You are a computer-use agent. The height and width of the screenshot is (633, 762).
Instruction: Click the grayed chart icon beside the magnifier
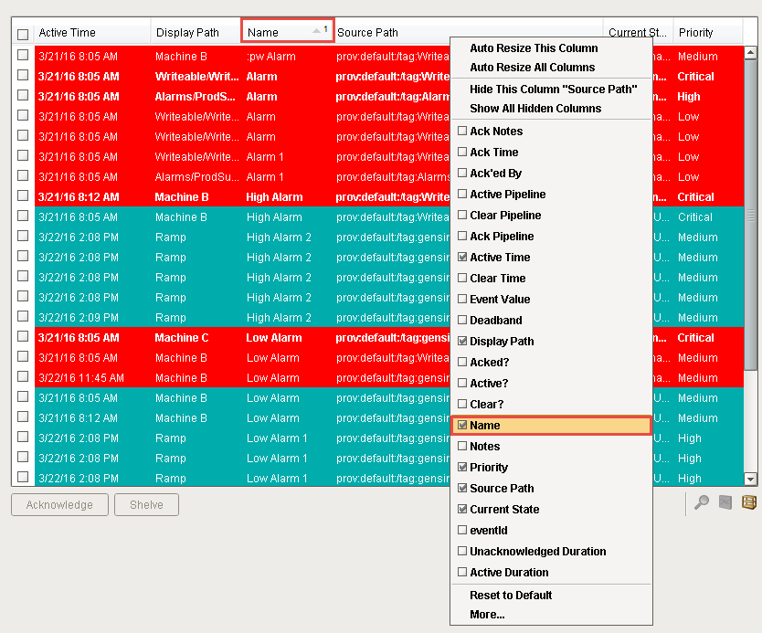[x=725, y=501]
